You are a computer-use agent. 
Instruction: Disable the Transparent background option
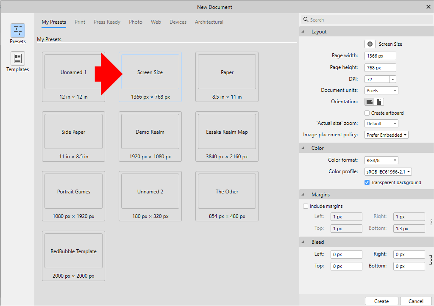tap(367, 182)
